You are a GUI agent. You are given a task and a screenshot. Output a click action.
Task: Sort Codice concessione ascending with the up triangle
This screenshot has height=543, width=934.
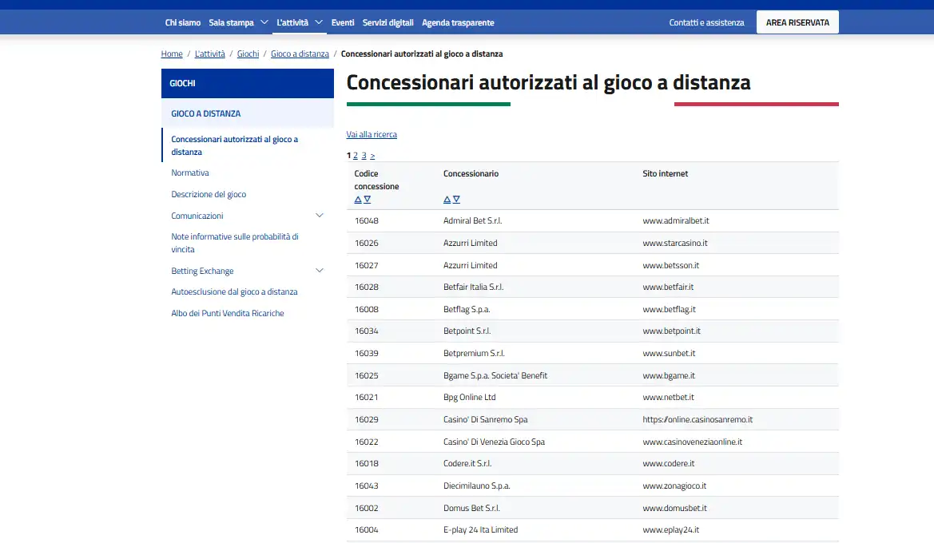click(358, 200)
